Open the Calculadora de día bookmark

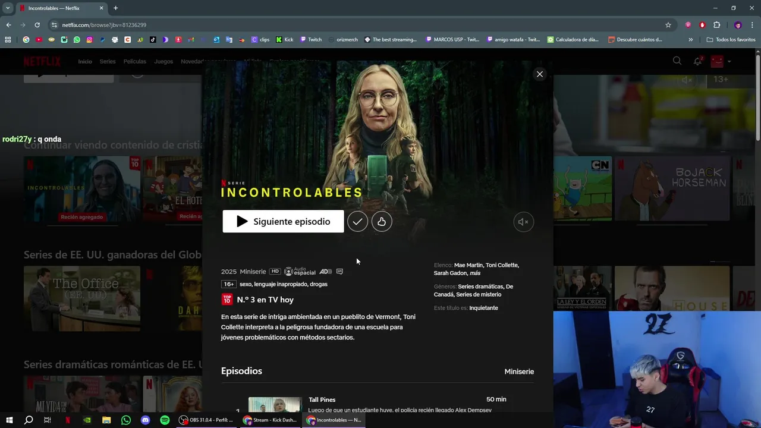[x=573, y=40]
